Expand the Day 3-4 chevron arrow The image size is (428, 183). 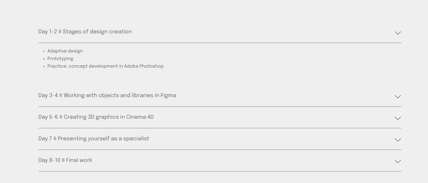click(x=398, y=97)
